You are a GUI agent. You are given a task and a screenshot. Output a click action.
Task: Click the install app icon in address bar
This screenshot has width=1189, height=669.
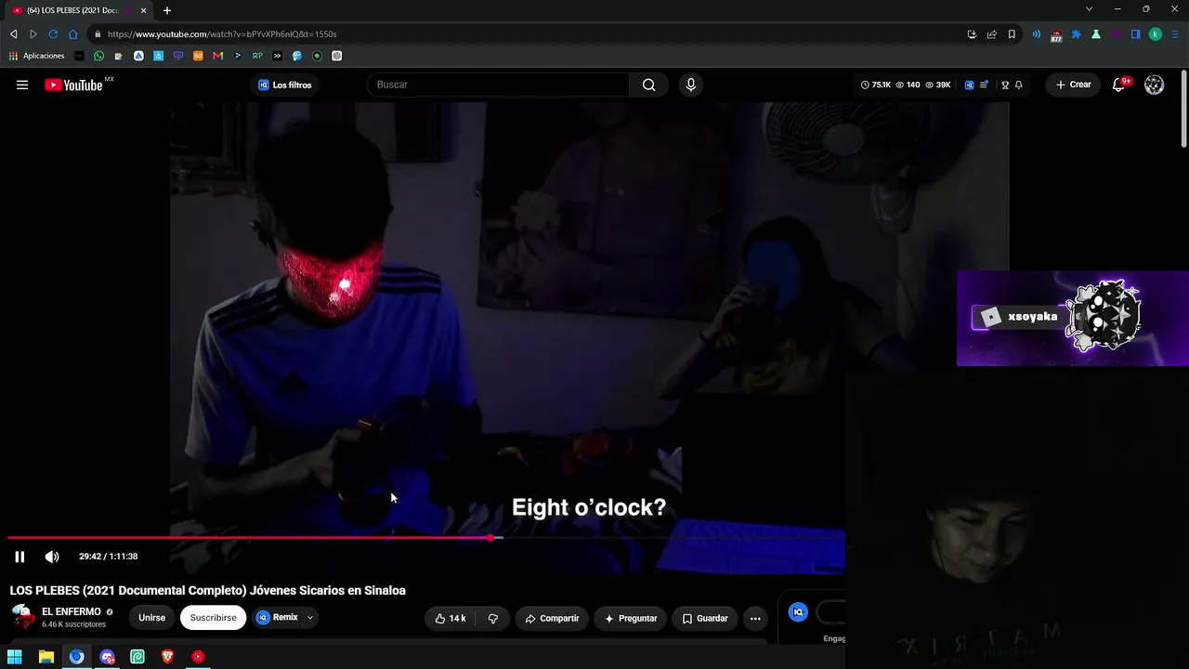click(x=972, y=34)
